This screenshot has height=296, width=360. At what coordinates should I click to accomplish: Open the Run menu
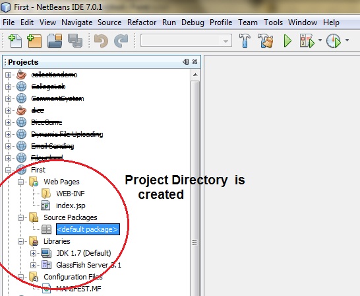tap(169, 22)
